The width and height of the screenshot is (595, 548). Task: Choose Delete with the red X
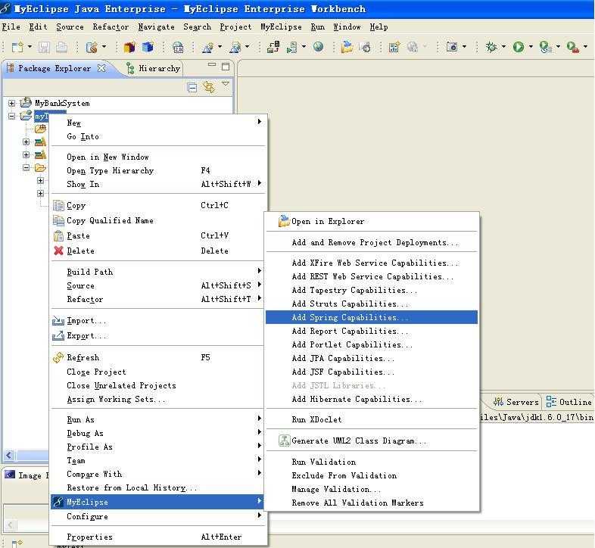point(158,251)
